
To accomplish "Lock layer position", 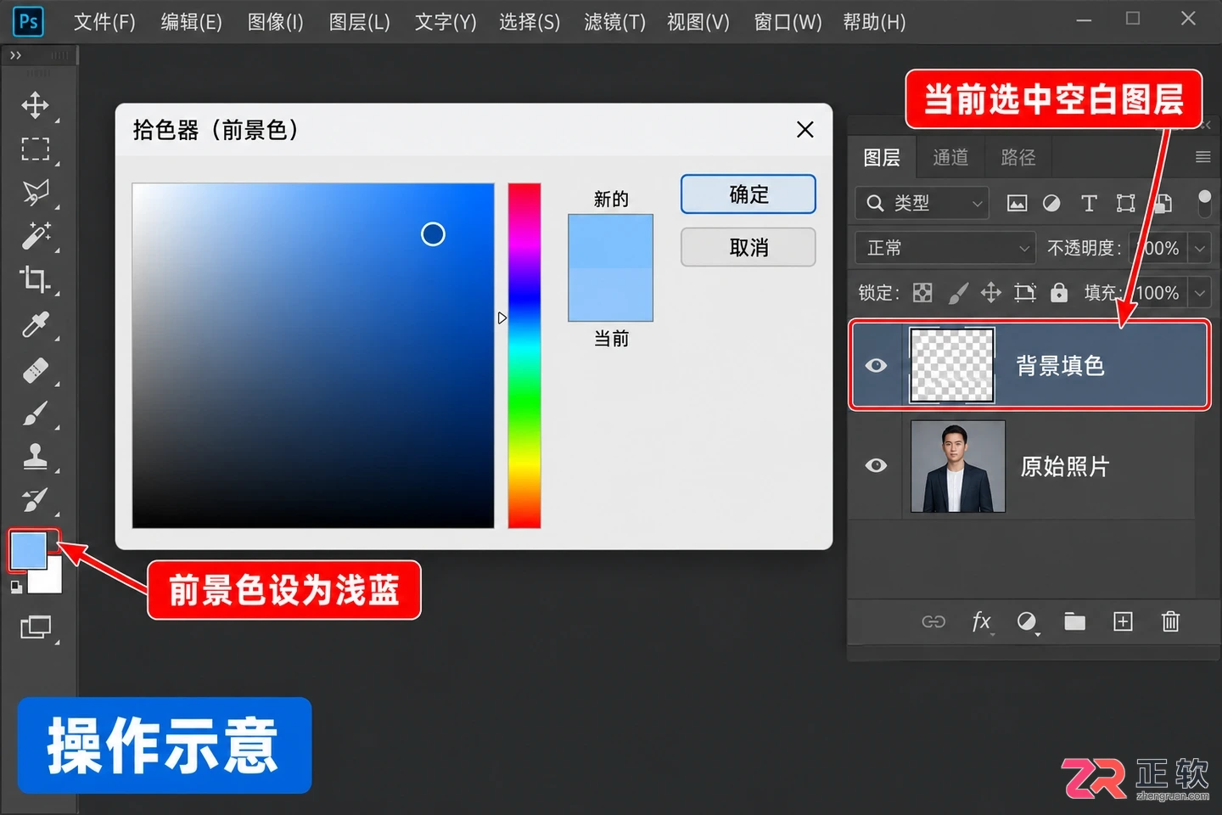I will pos(991,293).
